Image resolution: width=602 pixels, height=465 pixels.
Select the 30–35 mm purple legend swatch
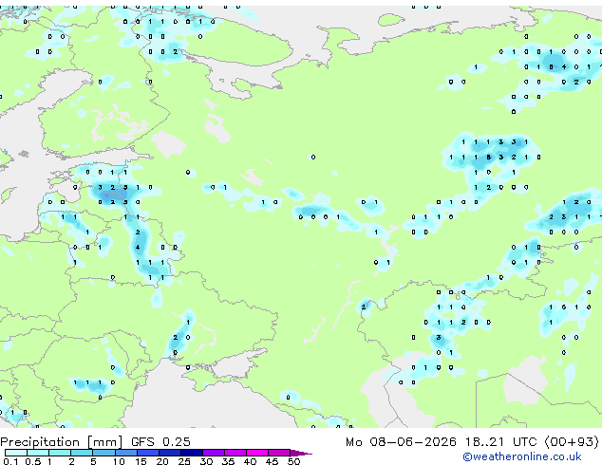click(213, 453)
